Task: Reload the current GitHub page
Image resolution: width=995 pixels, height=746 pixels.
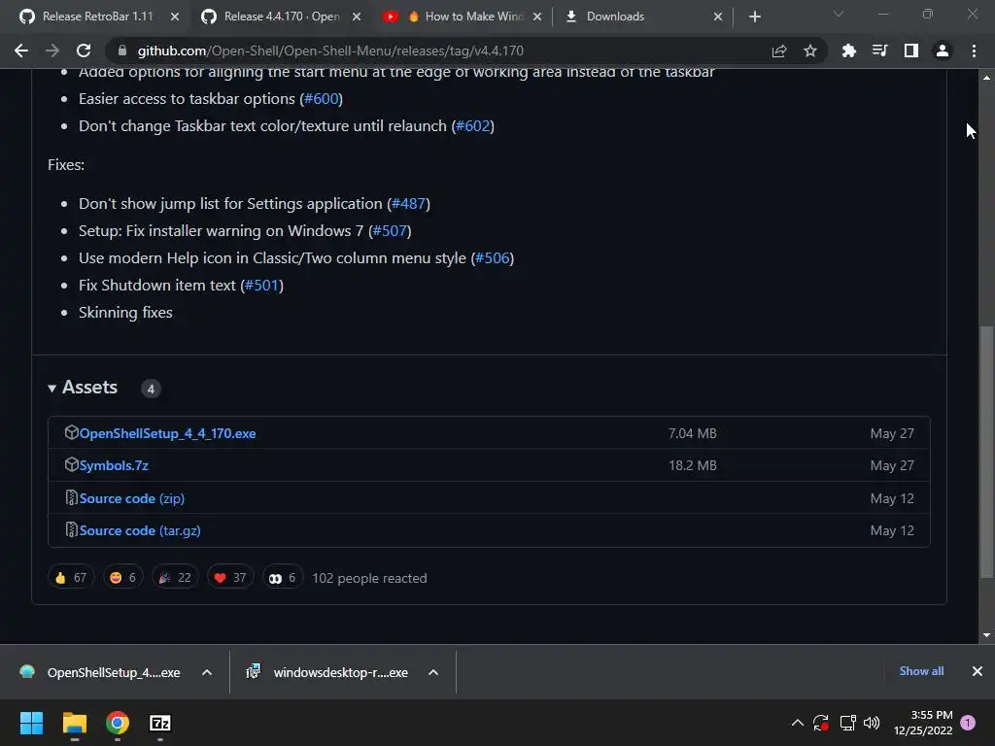Action: coord(84,51)
